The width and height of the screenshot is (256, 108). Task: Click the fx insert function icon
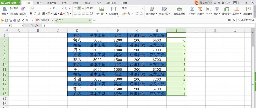[x=37, y=25]
